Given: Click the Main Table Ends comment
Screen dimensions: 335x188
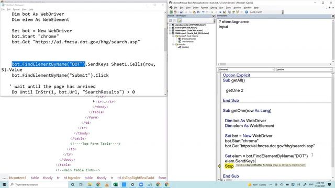Looking at the screenshot, I should 78,170.
